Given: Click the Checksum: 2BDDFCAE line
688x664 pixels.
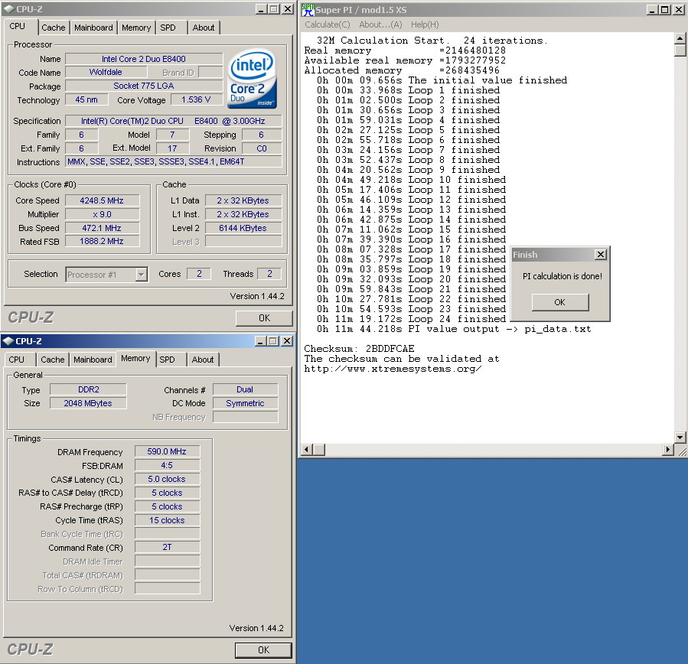Looking at the screenshot, I should [359, 349].
